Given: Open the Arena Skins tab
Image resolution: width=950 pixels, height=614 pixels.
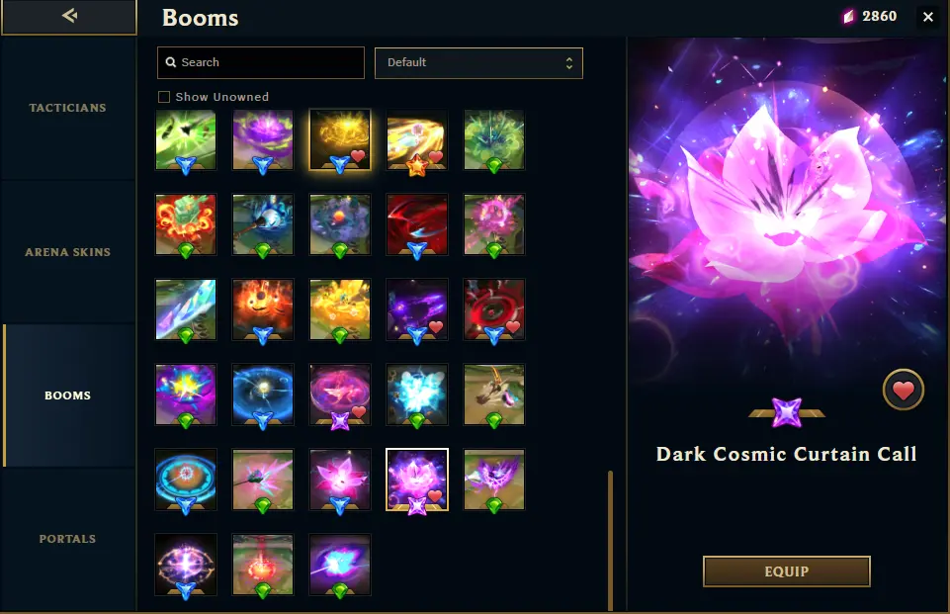Looking at the screenshot, I should click(68, 252).
